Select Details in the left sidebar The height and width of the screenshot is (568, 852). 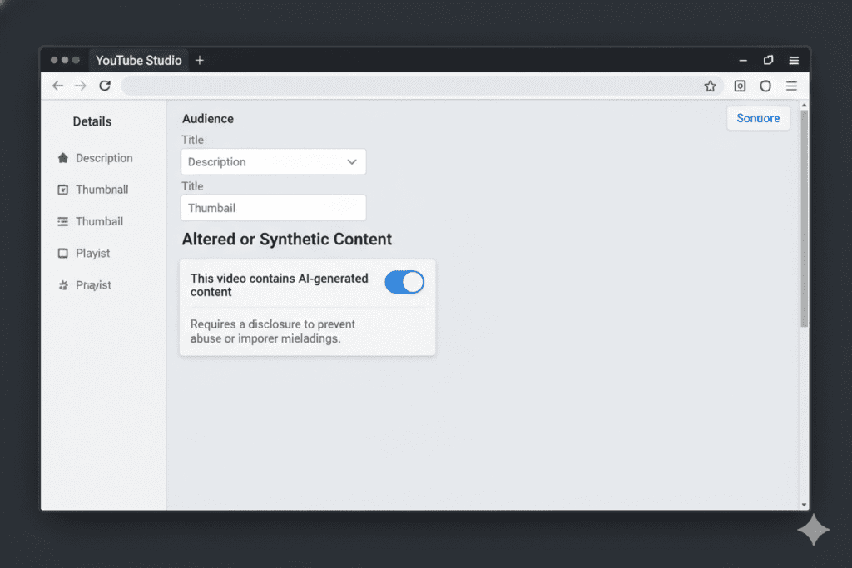click(x=92, y=121)
